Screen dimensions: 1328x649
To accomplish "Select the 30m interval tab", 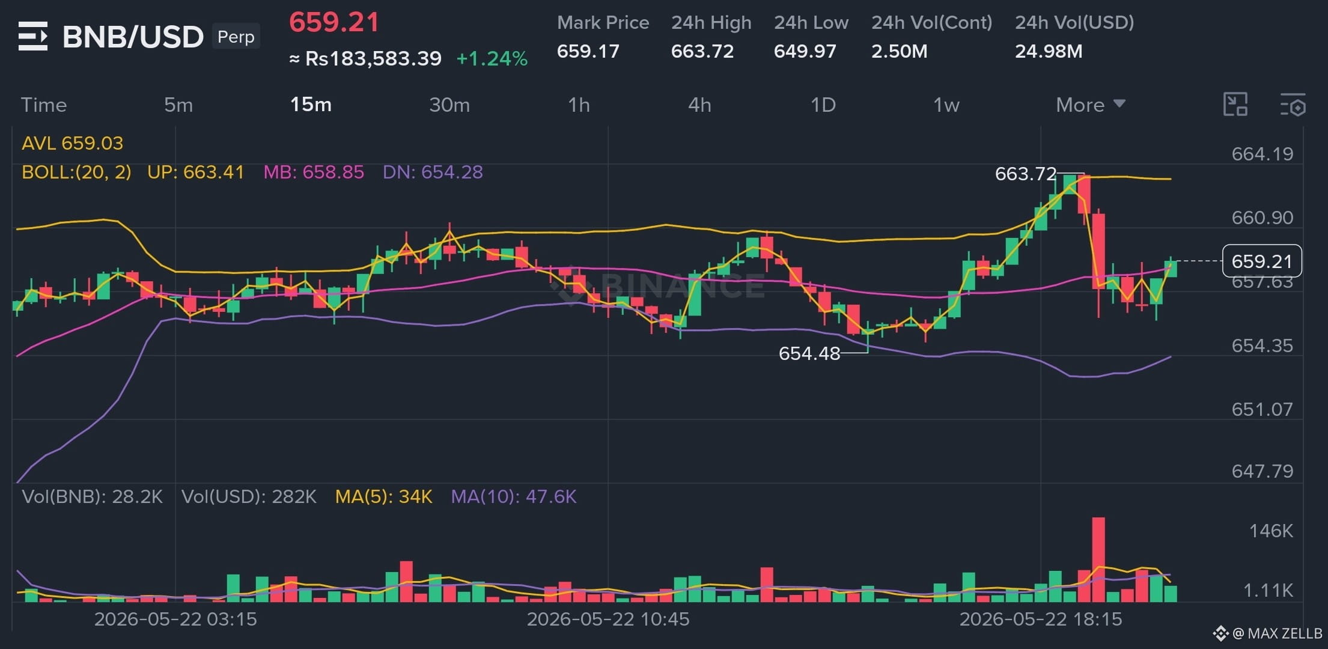I will [449, 105].
